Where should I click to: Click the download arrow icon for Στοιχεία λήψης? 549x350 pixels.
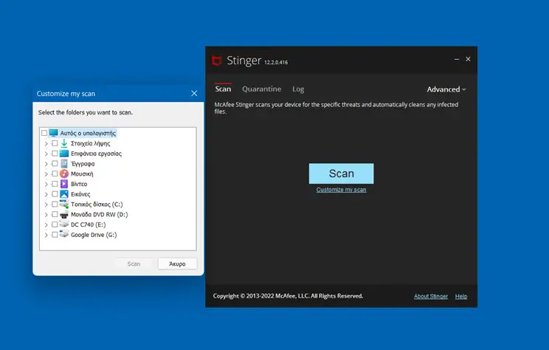(64, 143)
